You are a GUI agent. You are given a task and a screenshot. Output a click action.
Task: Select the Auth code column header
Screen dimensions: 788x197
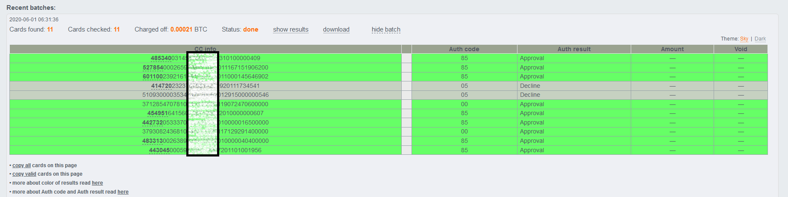pyautogui.click(x=464, y=49)
